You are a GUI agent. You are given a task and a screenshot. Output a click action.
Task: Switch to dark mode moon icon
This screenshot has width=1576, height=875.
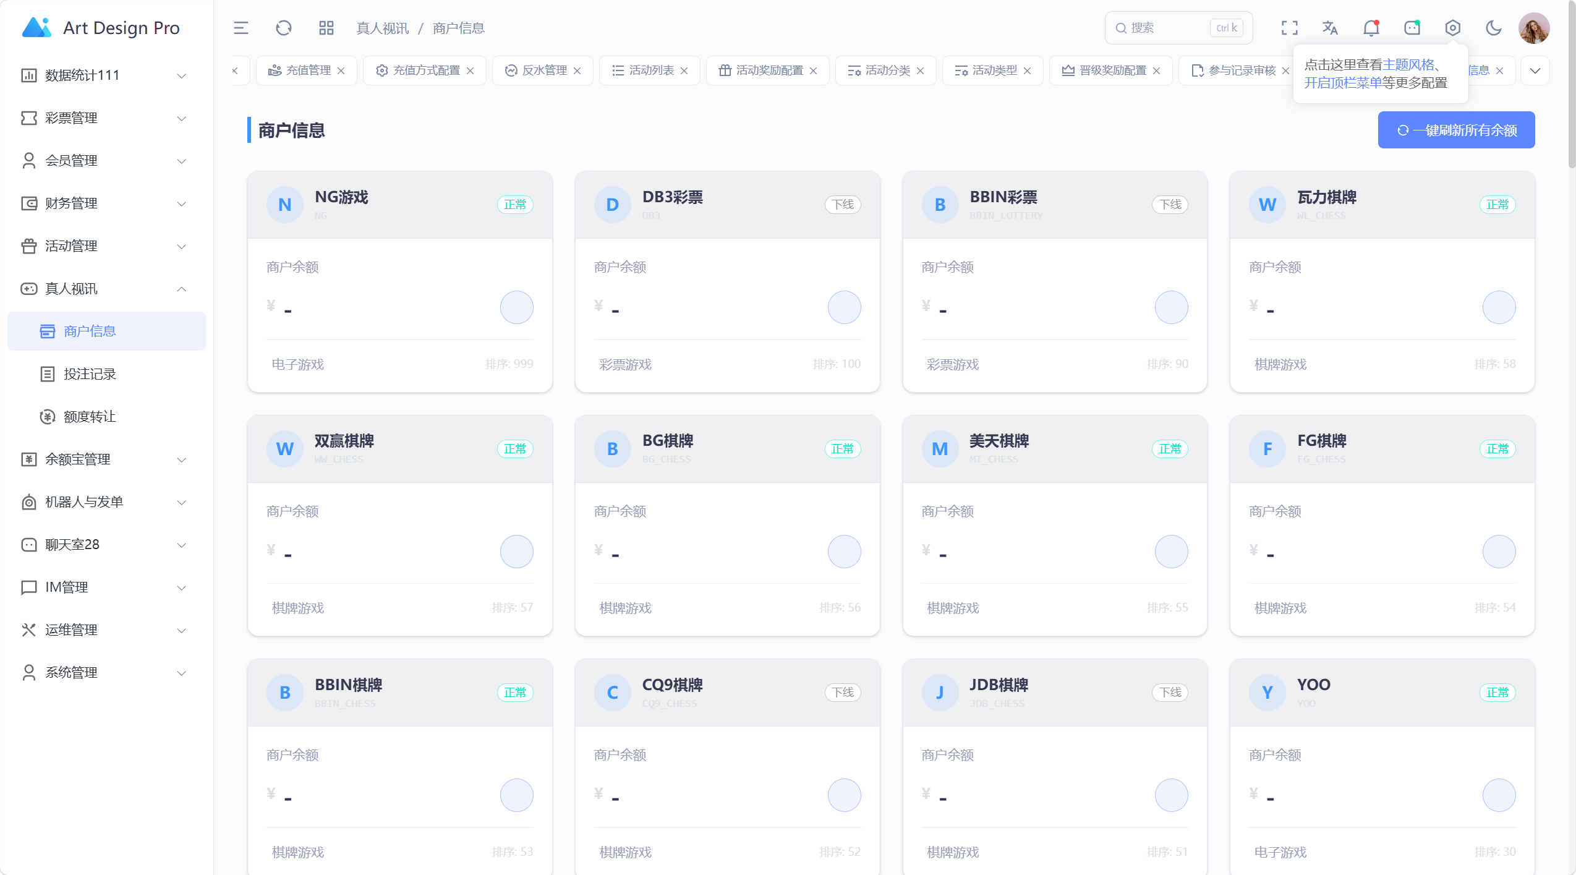(1494, 28)
